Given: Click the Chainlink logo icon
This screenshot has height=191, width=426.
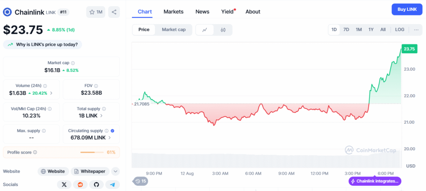Looking at the screenshot, I should (x=7, y=12).
